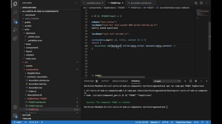
Task: Open the OUTPUT panel tab
Action: pos(105,81)
